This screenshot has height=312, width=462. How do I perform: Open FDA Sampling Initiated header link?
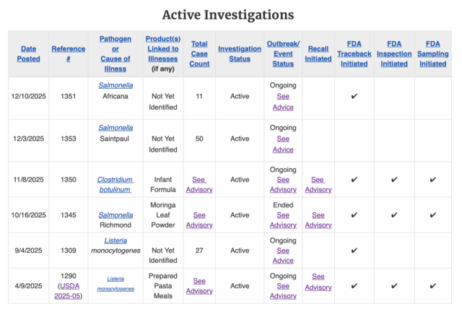pyautogui.click(x=432, y=53)
